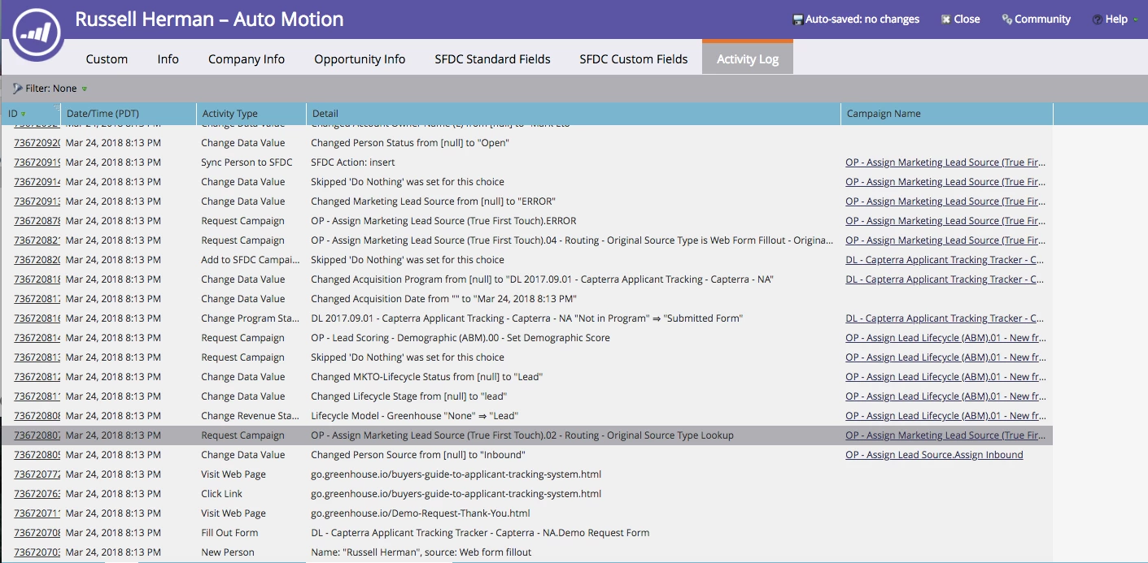Viewport: 1148px width, 563px height.
Task: Click the Campaign Name column header
Action: click(947, 114)
